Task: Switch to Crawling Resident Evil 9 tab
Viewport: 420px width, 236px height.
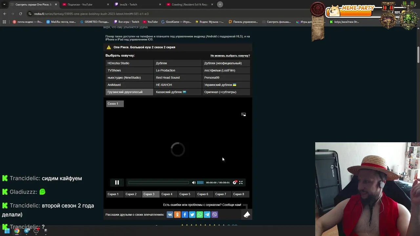Action: (190, 5)
